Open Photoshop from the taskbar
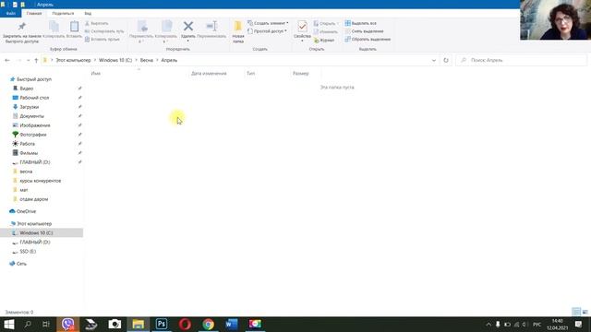Screen dimensions: 591x332 coord(162,324)
